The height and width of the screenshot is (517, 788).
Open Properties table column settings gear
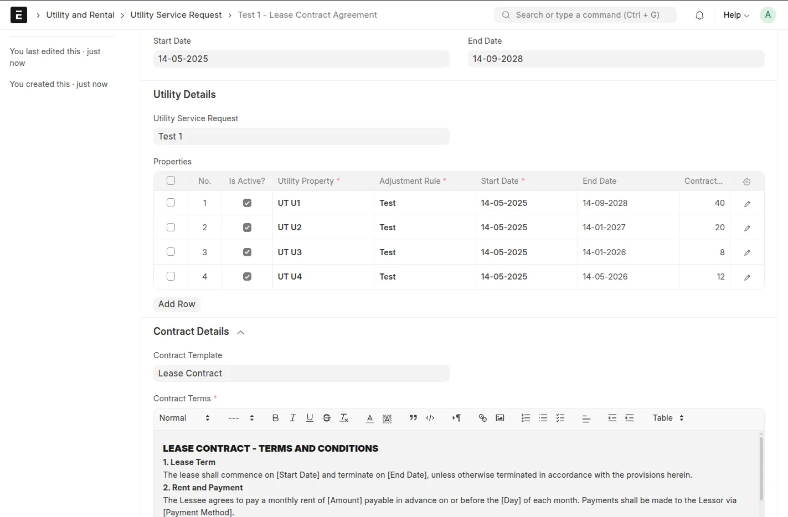point(746,182)
